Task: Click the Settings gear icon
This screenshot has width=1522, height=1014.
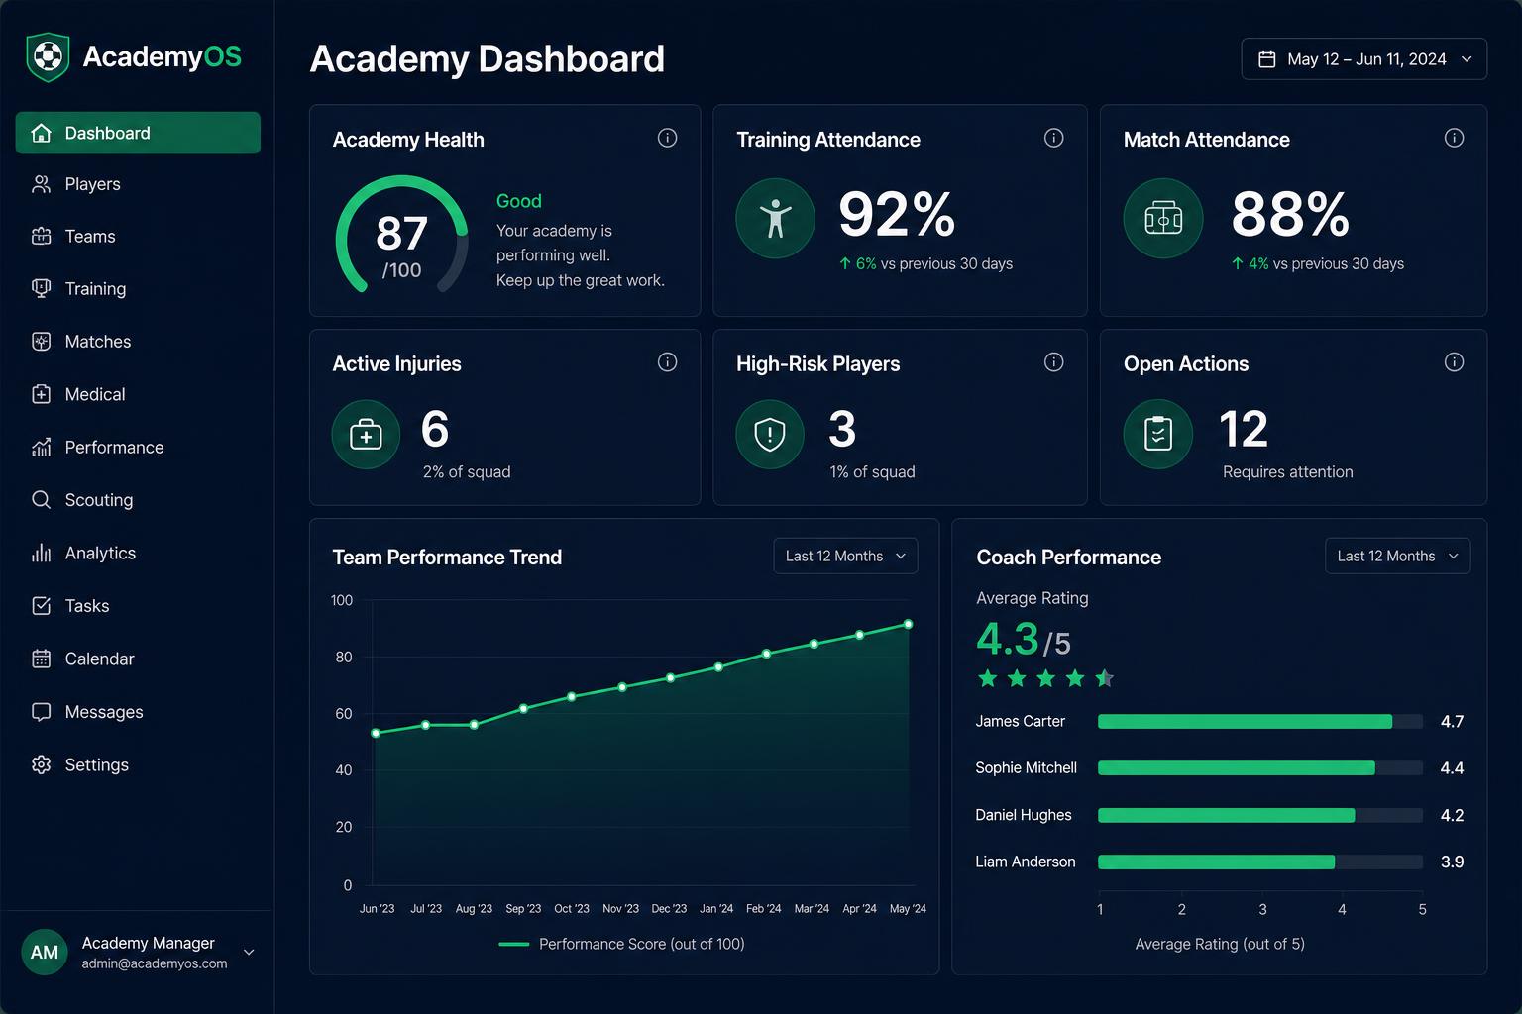Action: (x=41, y=764)
